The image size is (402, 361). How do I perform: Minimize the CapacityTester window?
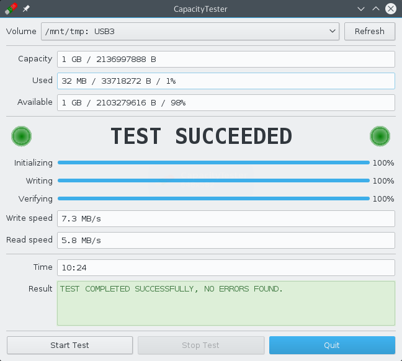(x=361, y=9)
